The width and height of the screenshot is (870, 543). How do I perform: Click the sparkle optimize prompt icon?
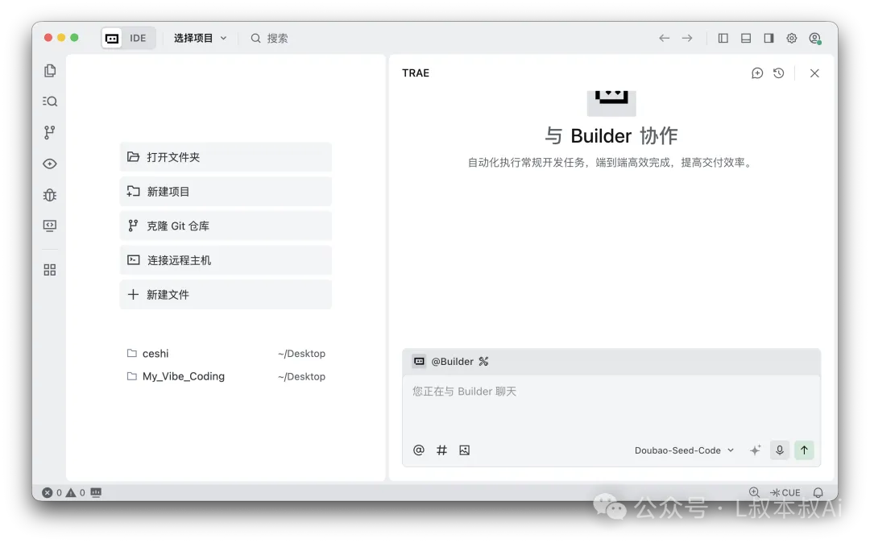(x=755, y=450)
